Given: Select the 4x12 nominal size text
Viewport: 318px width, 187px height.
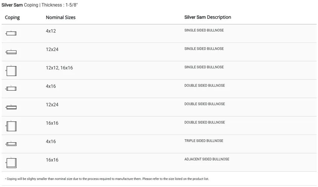Looking at the screenshot, I should coord(51,31).
